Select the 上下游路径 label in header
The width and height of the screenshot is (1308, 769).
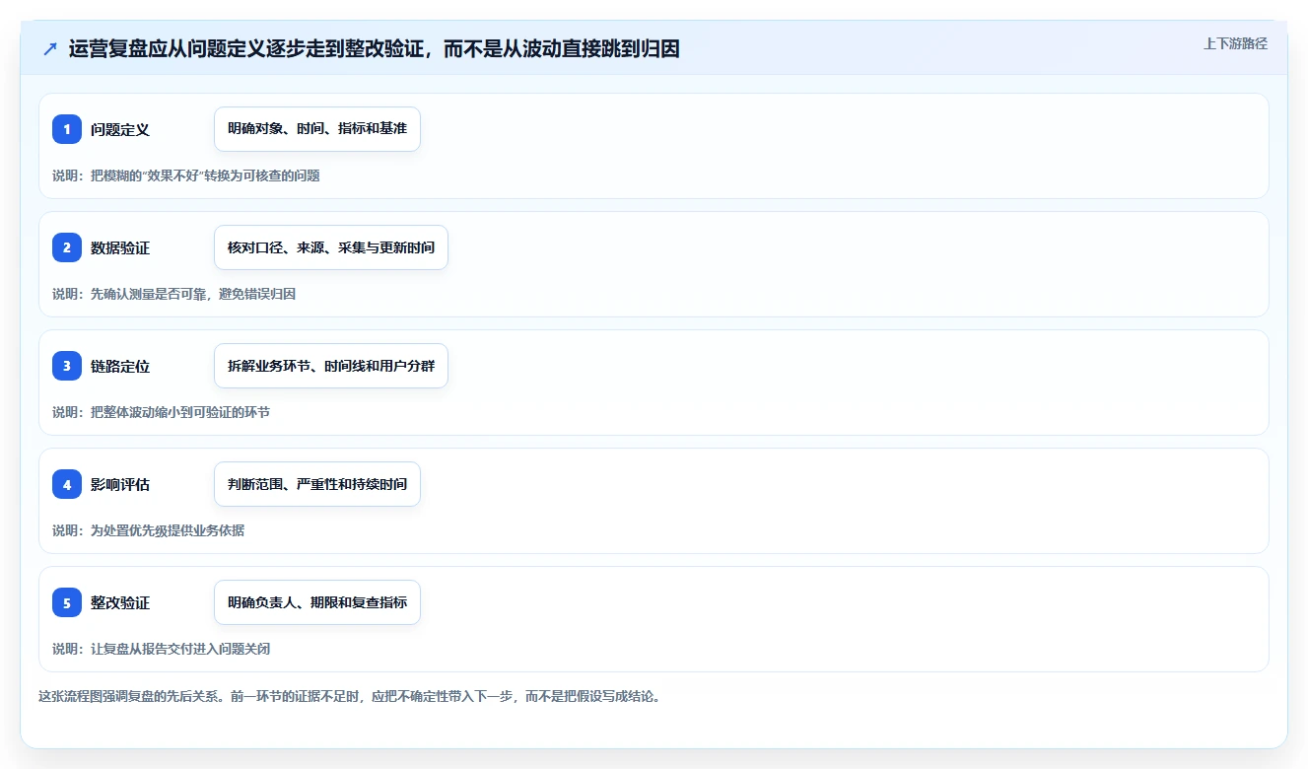[x=1235, y=43]
